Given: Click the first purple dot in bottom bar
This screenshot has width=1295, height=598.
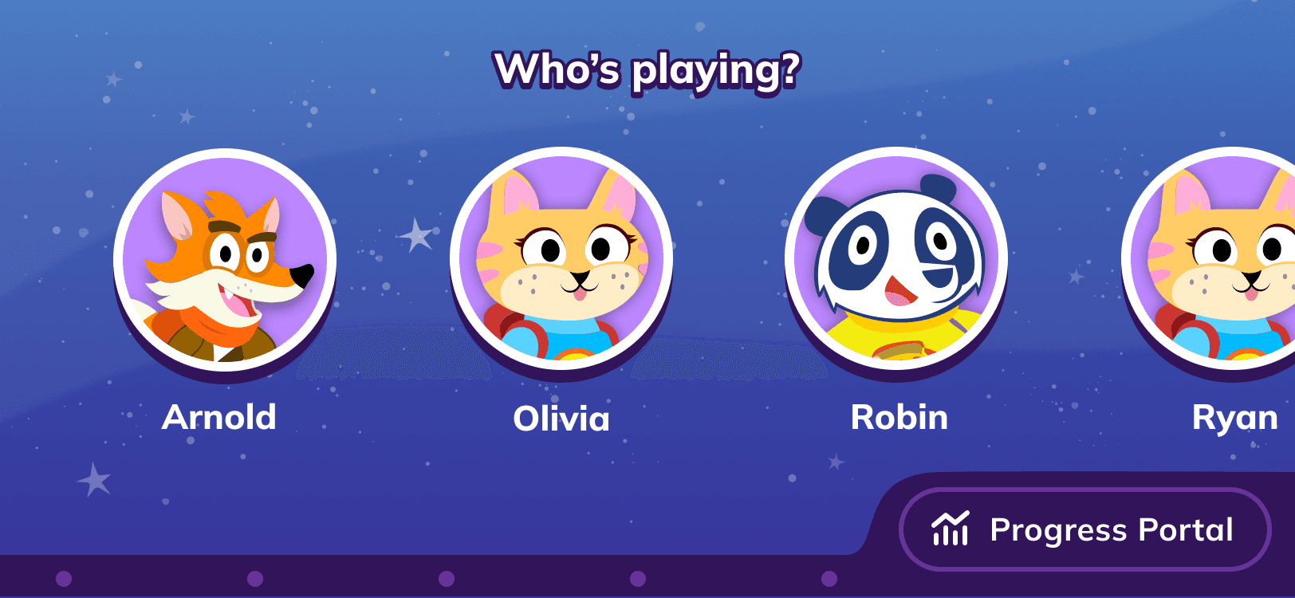Looking at the screenshot, I should (x=65, y=578).
